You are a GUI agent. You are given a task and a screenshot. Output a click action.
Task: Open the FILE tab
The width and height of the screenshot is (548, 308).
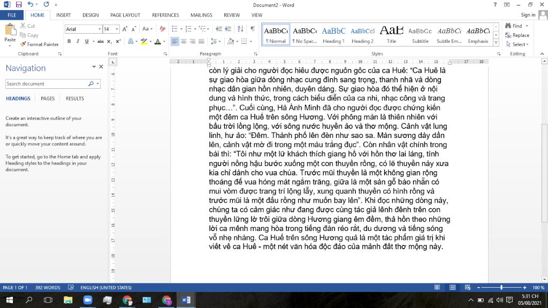pos(12,15)
